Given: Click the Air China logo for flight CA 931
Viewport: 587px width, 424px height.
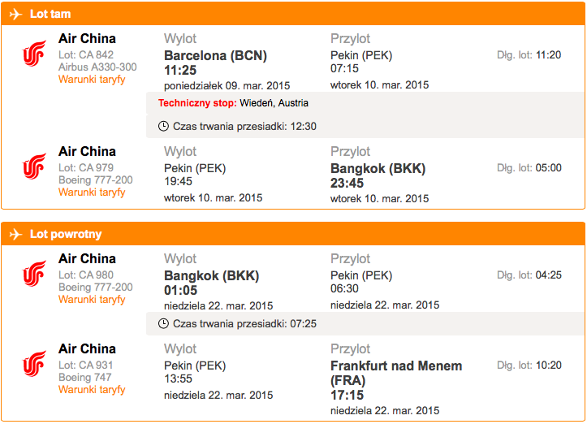Looking at the screenshot, I should click(x=34, y=363).
